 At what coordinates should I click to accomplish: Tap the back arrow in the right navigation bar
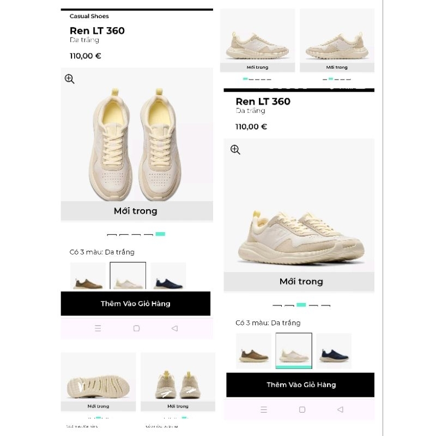[341, 409]
